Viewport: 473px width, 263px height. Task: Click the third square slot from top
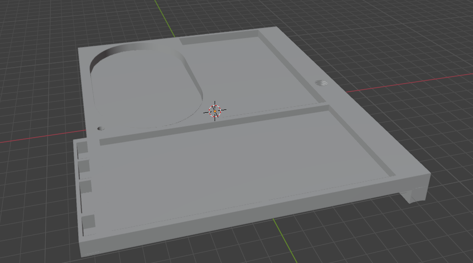[86, 187]
